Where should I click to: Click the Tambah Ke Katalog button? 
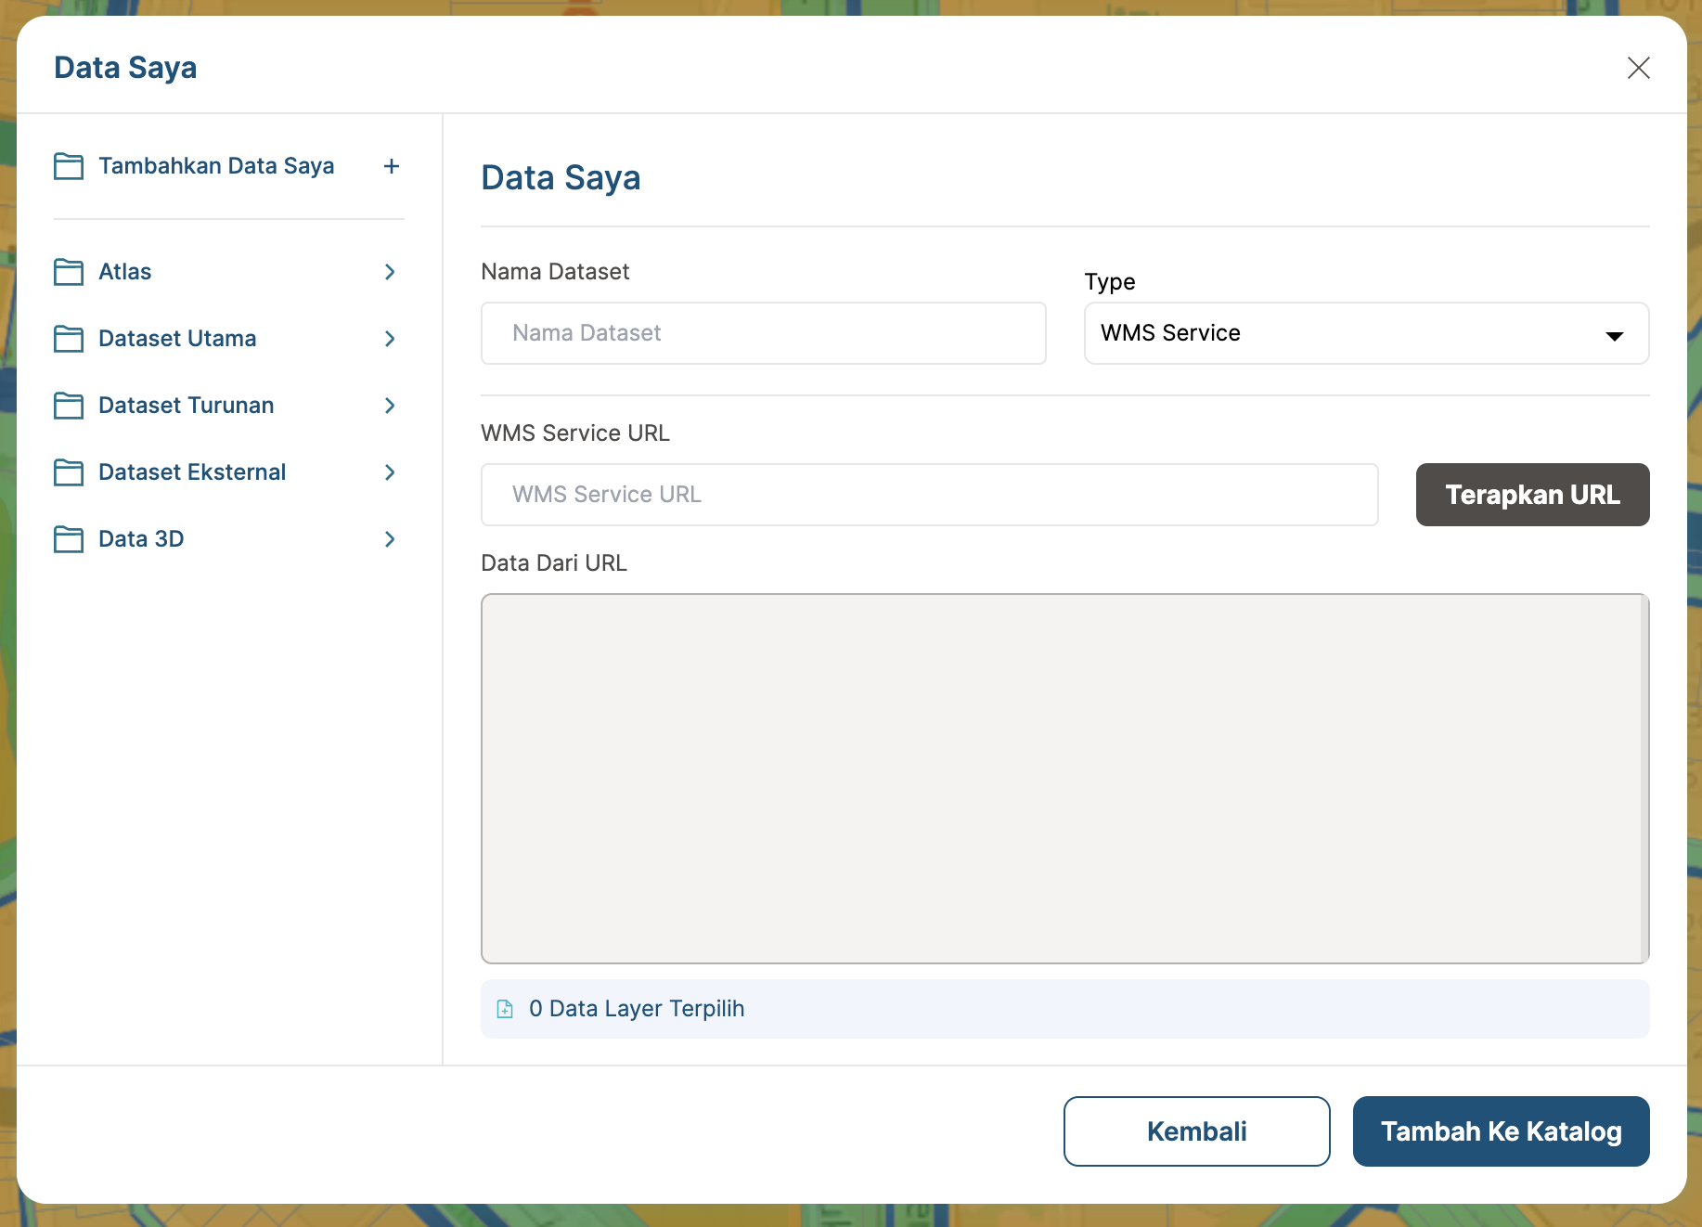[1501, 1131]
